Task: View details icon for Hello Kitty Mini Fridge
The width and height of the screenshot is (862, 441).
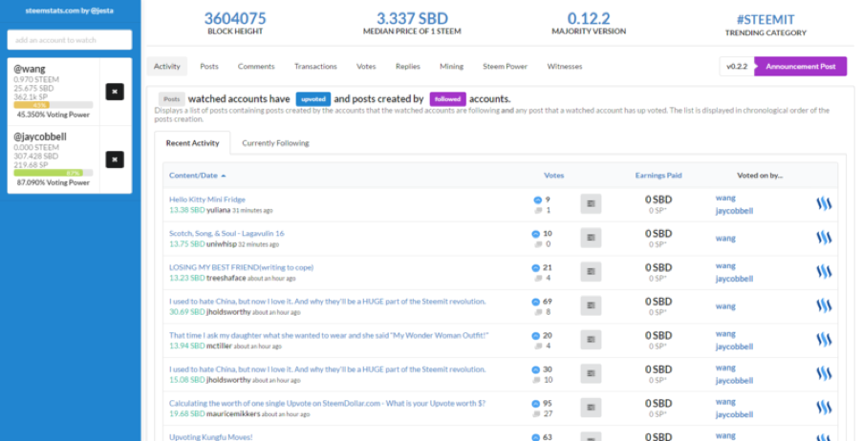Action: pos(591,203)
